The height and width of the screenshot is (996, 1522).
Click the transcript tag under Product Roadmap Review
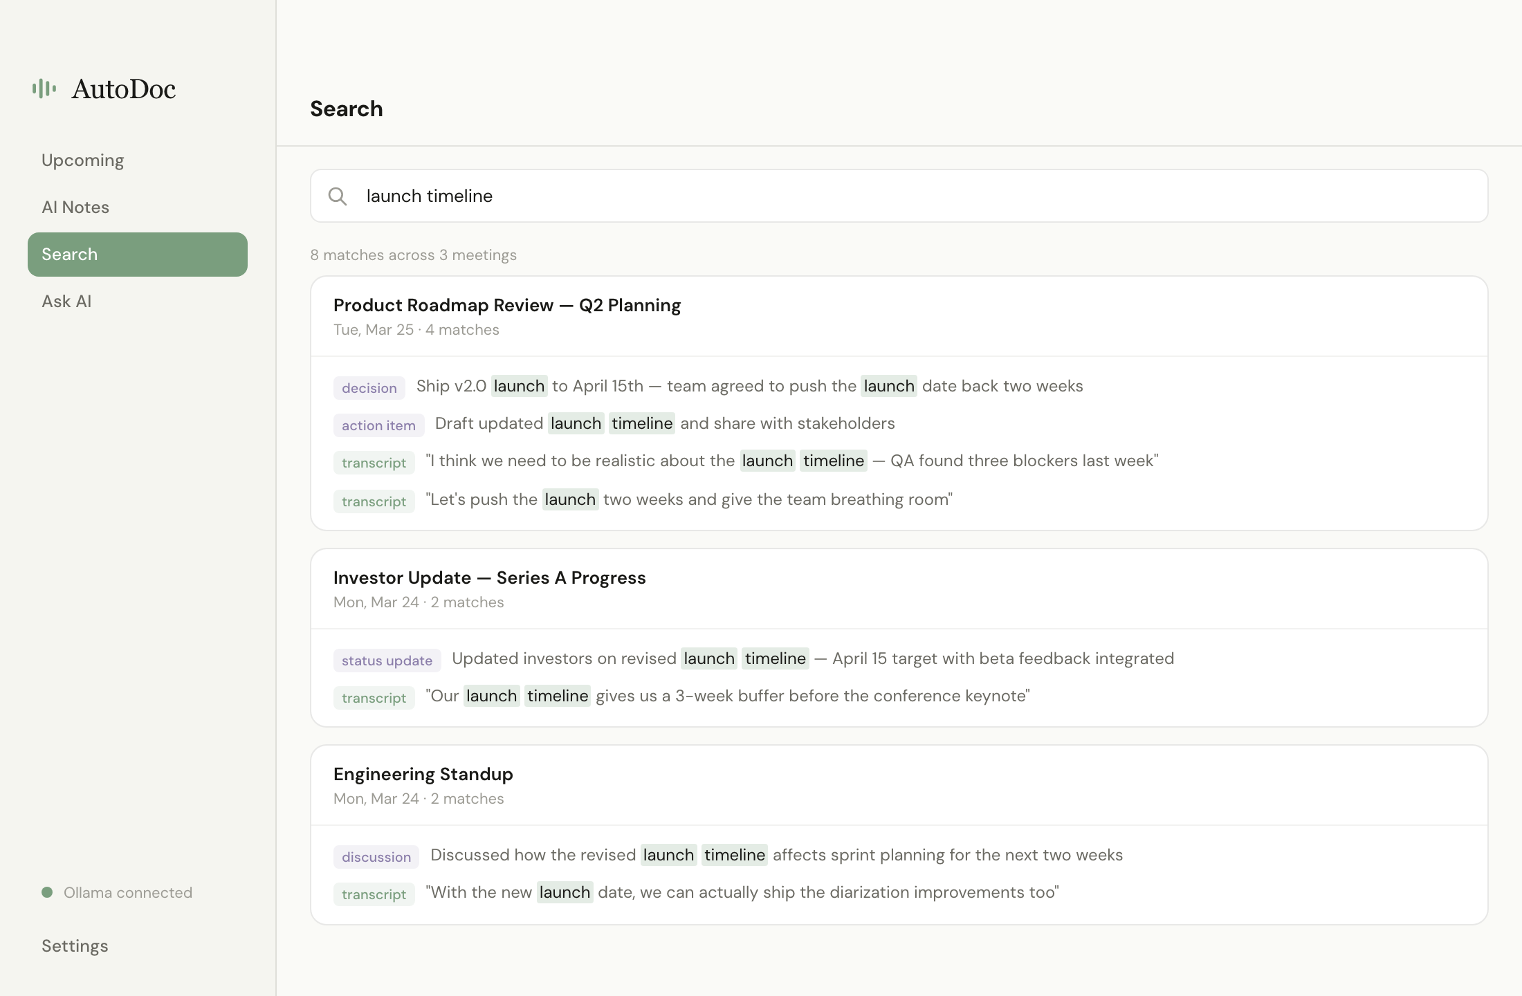pyautogui.click(x=374, y=462)
